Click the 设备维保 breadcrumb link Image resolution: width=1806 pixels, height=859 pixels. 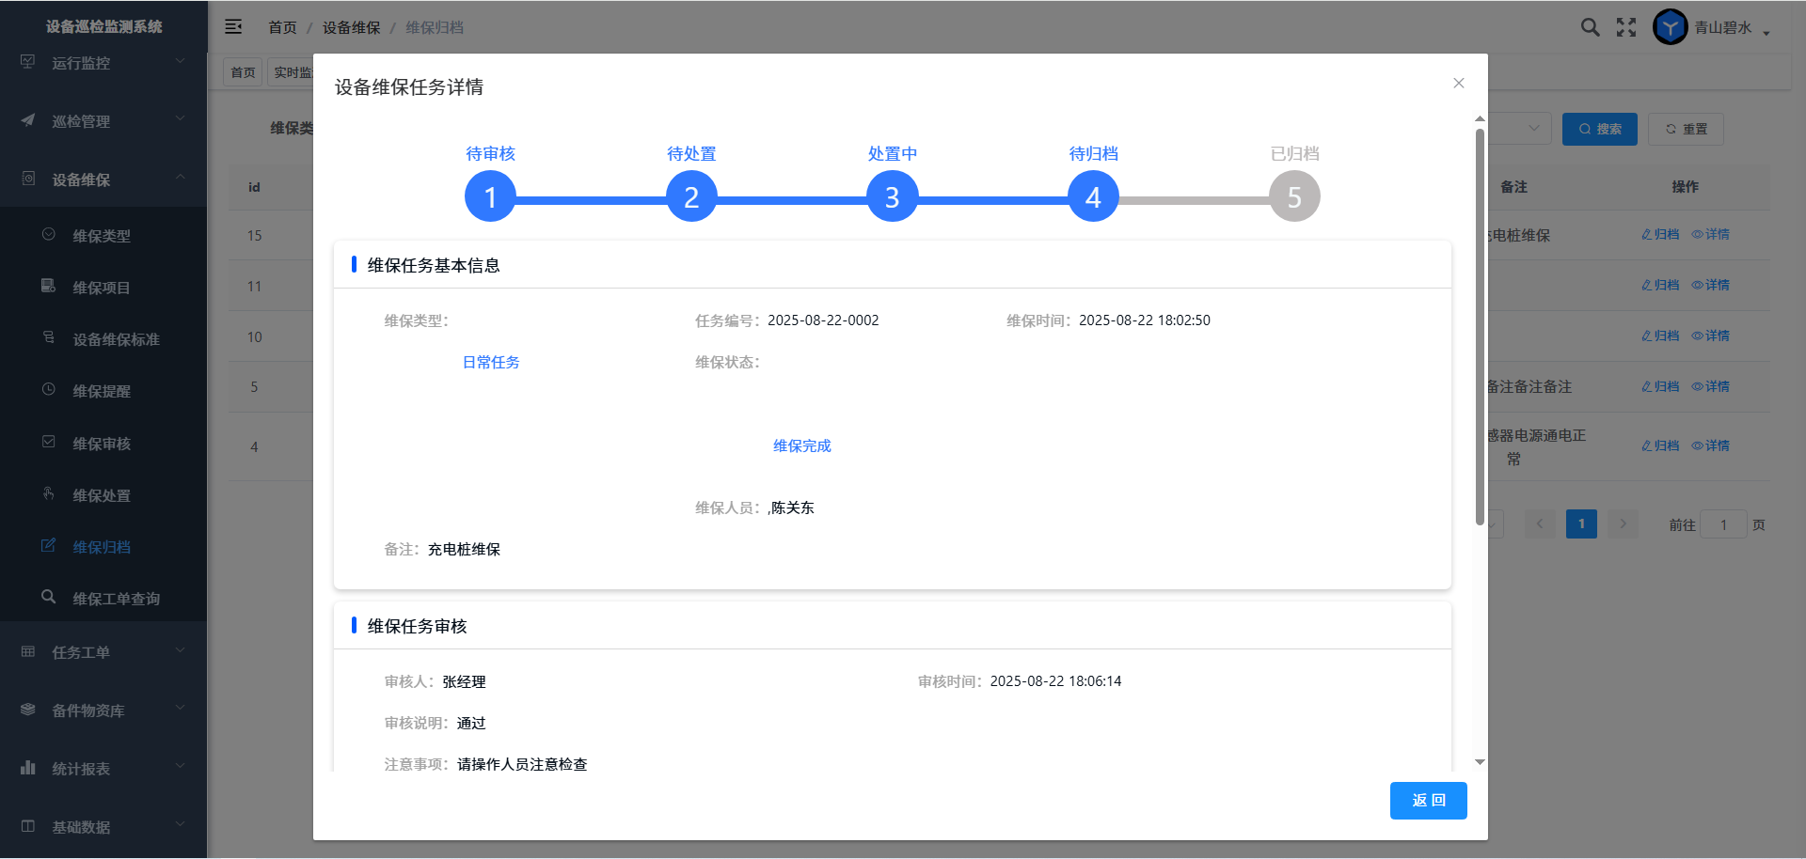[x=351, y=27]
